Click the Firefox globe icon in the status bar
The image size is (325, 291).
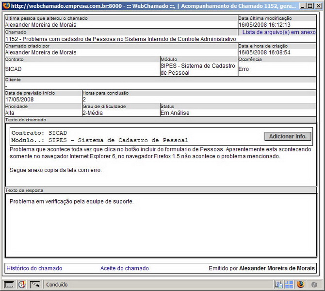[300, 285]
